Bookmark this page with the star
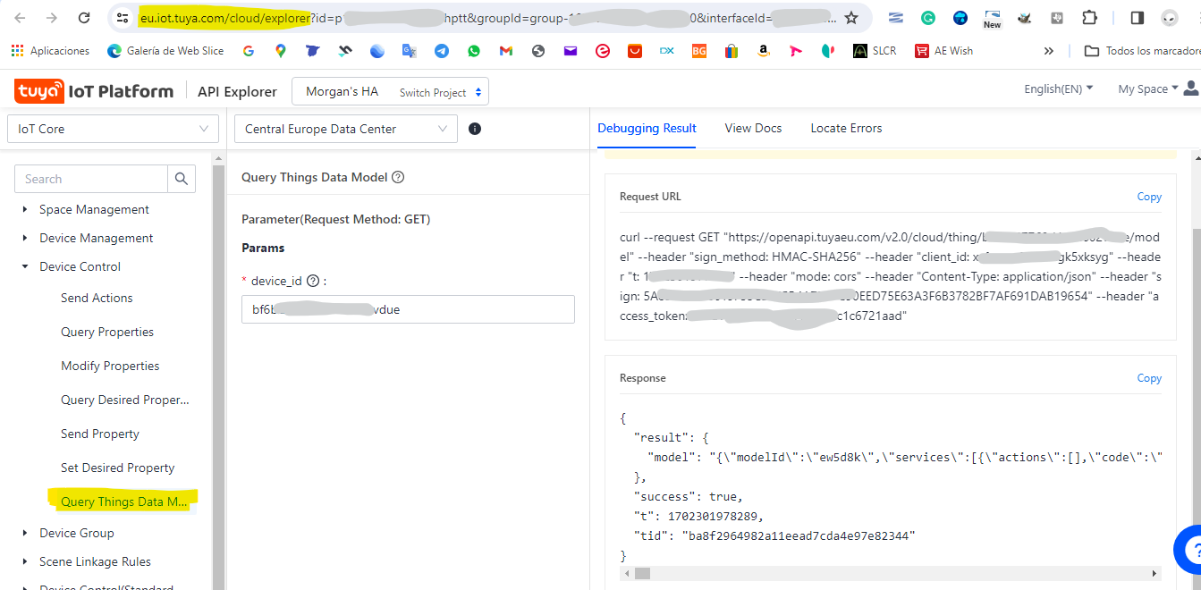 [851, 18]
